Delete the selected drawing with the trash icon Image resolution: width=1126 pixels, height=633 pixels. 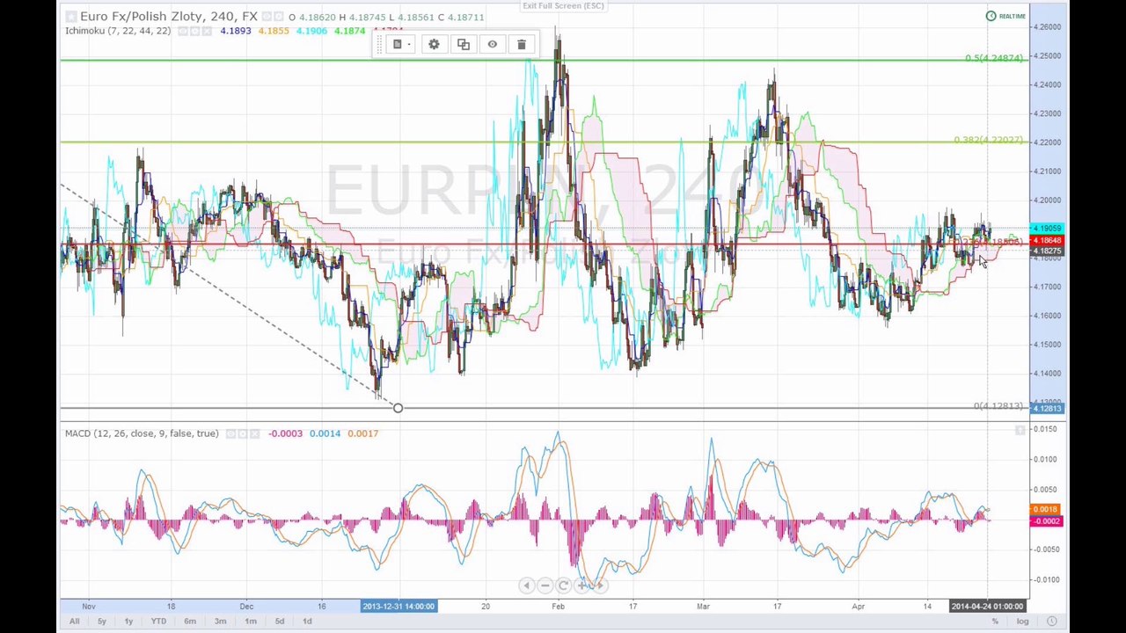522,44
